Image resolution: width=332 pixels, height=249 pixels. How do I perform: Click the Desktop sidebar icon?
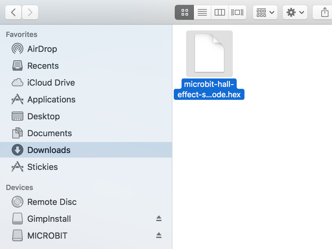tap(18, 116)
